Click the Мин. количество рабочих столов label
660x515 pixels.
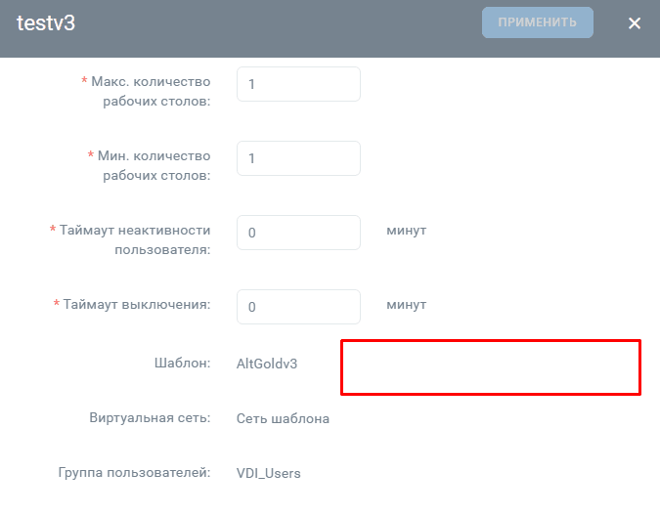[x=154, y=166]
